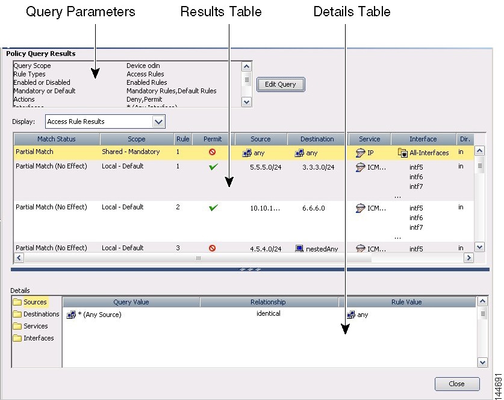Click the Match Status column header
Image resolution: width=504 pixels, height=400 pixels.
click(56, 139)
